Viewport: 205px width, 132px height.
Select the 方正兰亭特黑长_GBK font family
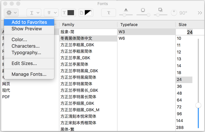(88, 90)
